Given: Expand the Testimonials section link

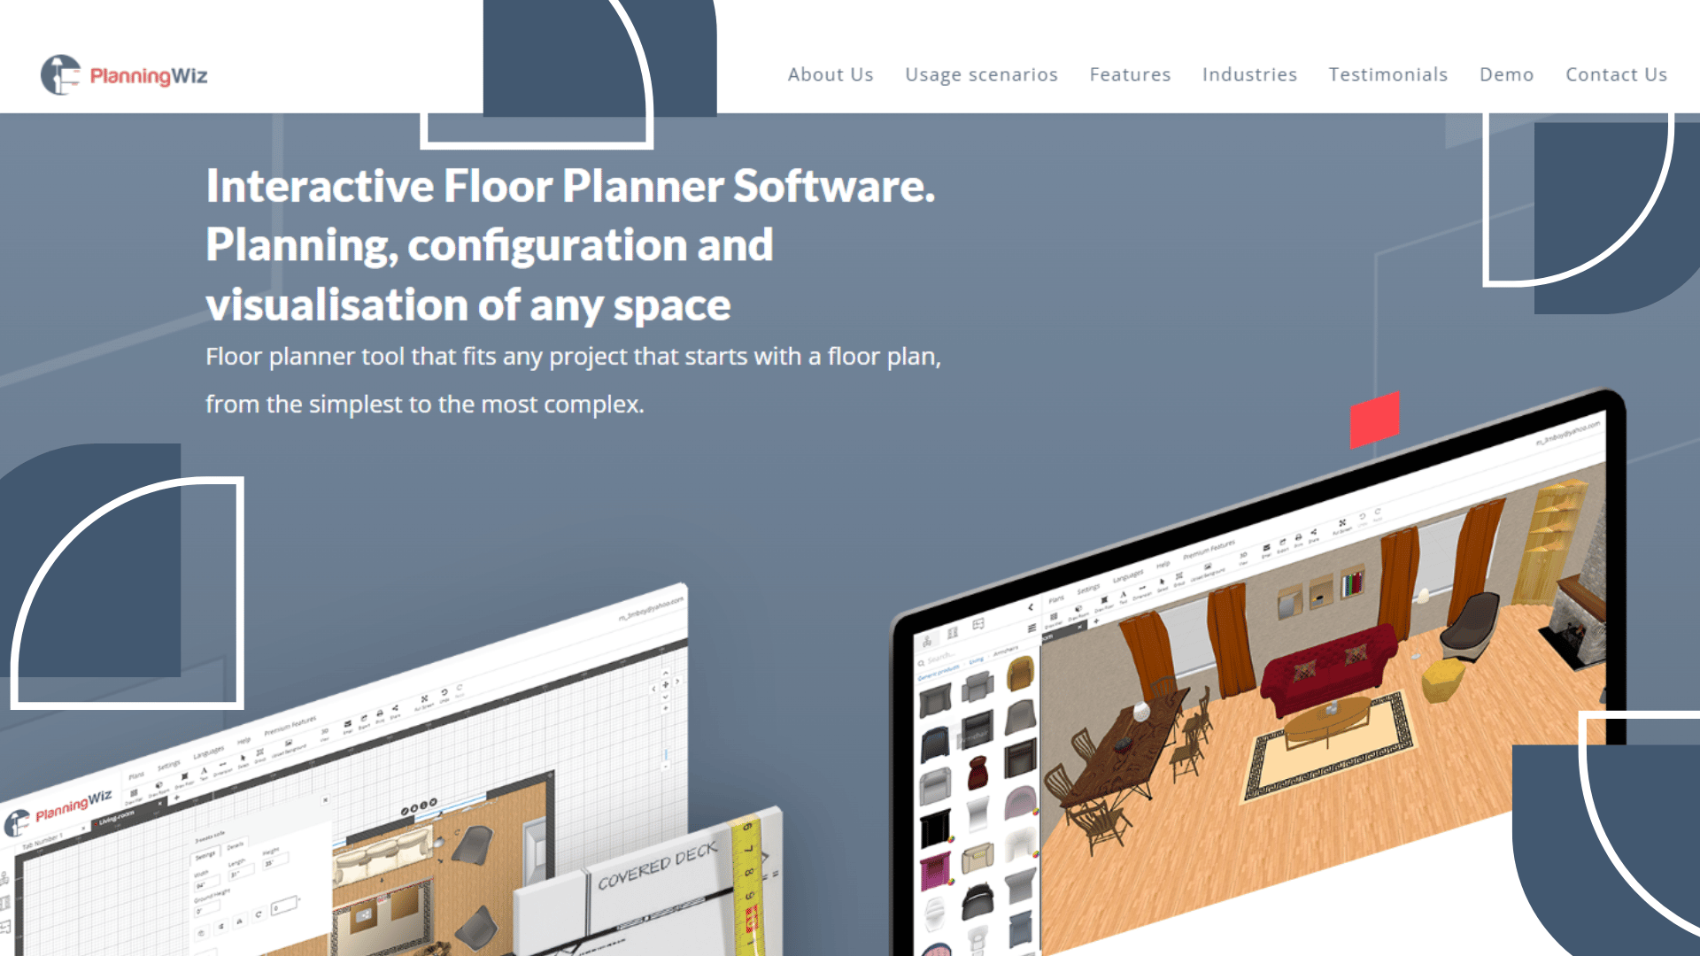Looking at the screenshot, I should click(x=1387, y=73).
